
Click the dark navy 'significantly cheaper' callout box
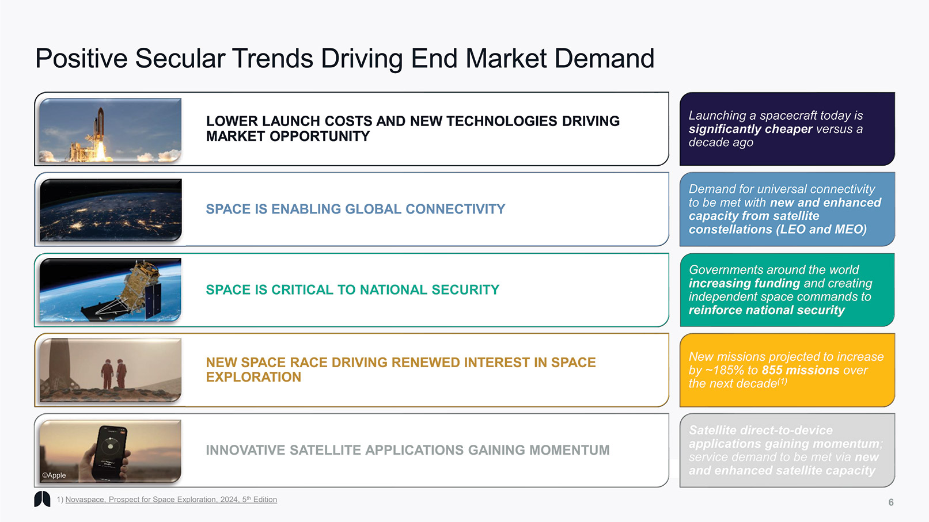click(787, 129)
